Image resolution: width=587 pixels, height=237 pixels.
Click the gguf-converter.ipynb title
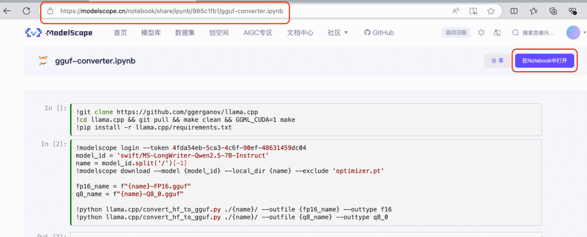(95, 61)
